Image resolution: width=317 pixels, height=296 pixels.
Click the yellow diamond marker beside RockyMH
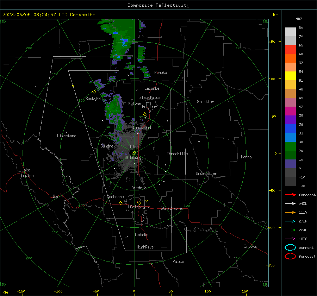pyautogui.click(x=94, y=92)
